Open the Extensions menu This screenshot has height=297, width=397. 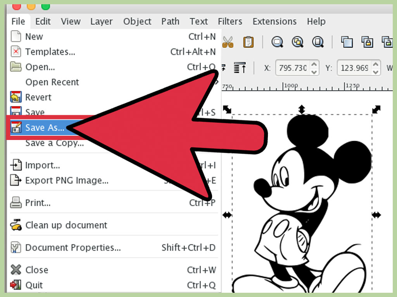(x=274, y=22)
